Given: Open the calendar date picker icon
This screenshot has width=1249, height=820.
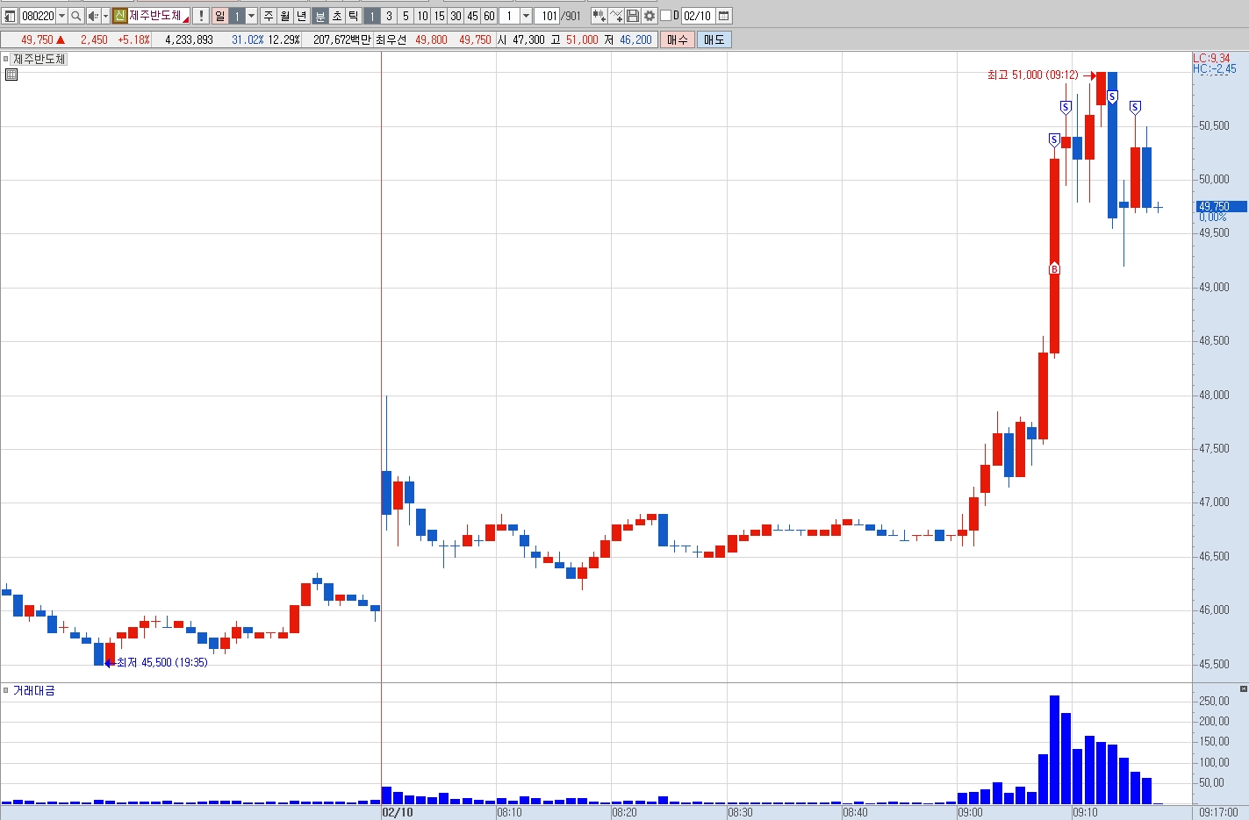Looking at the screenshot, I should pyautogui.click(x=724, y=16).
